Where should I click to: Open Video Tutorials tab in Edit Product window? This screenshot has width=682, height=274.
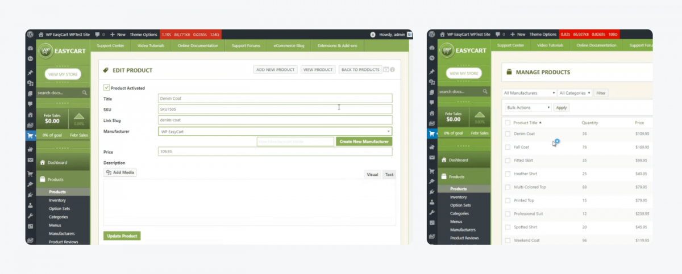click(149, 45)
